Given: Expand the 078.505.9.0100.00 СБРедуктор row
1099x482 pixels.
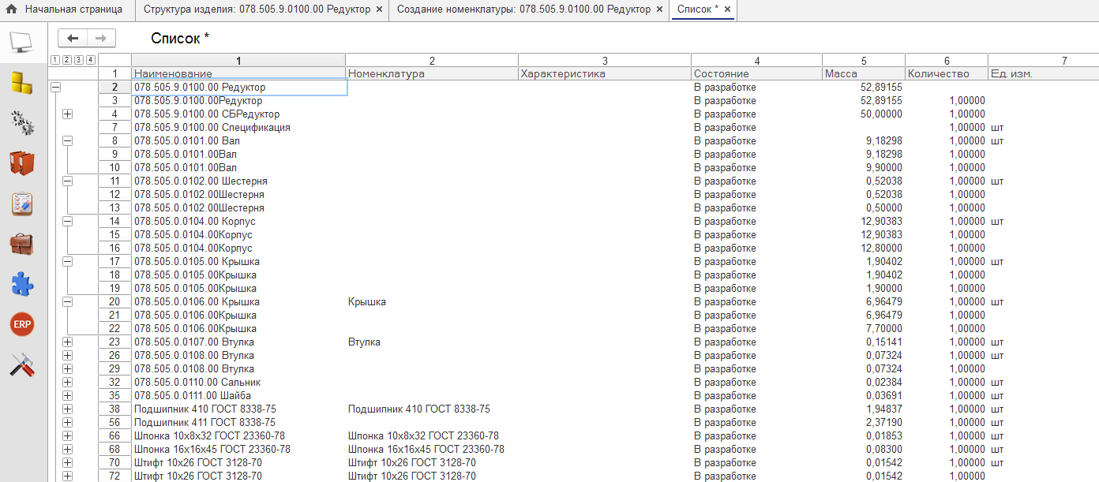Looking at the screenshot, I should 67,114.
